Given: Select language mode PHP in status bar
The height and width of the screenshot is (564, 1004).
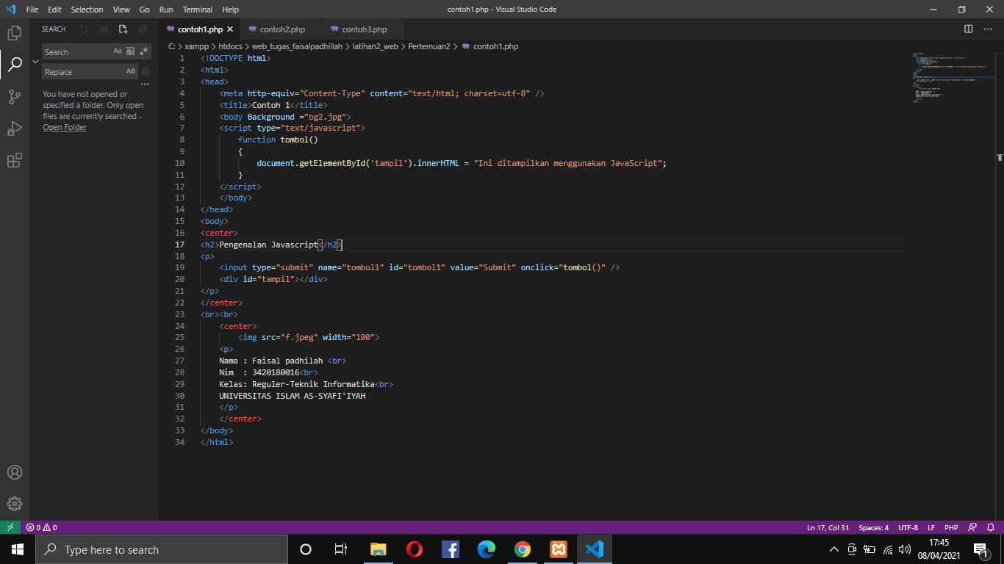Looking at the screenshot, I should click(951, 527).
